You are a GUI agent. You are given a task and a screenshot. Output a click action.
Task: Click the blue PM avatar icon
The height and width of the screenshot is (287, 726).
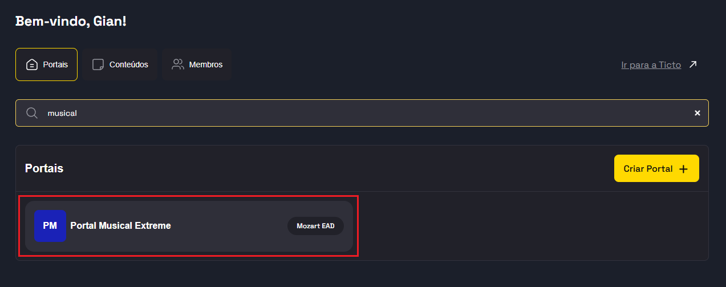point(50,226)
